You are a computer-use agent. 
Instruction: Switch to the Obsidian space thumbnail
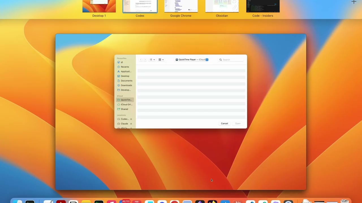222,6
